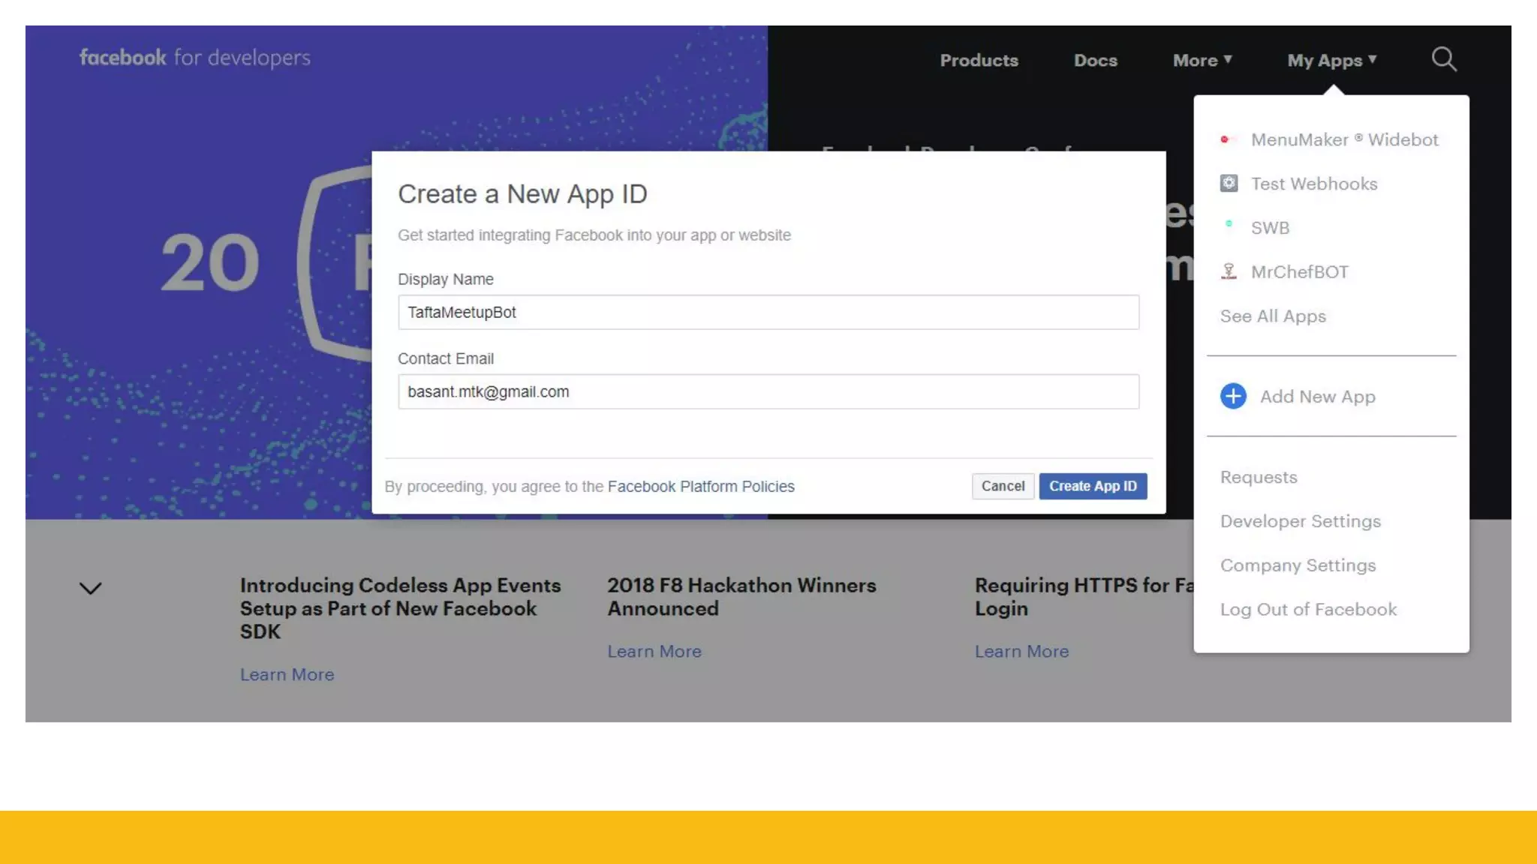This screenshot has width=1537, height=864.
Task: Collapse the My Apps dropdown menu
Action: click(1331, 60)
